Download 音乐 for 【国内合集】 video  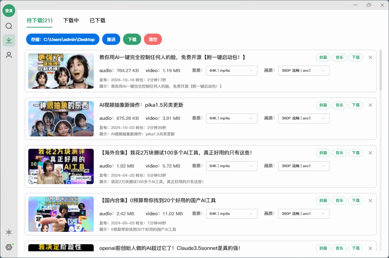click(339, 200)
